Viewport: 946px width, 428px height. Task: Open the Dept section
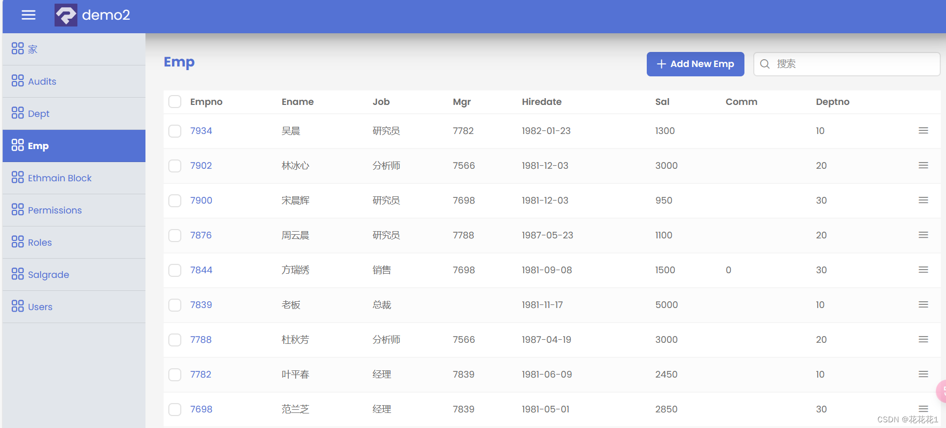click(x=74, y=113)
